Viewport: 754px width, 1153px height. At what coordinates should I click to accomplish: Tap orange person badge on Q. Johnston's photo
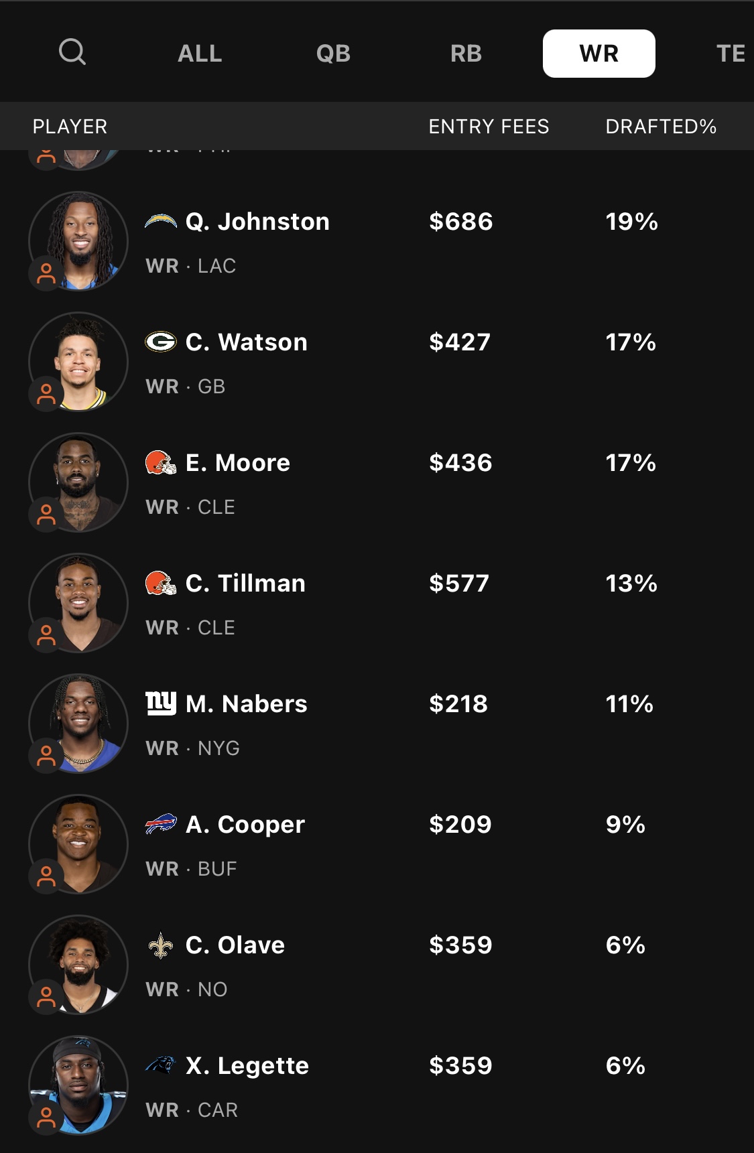(x=46, y=273)
